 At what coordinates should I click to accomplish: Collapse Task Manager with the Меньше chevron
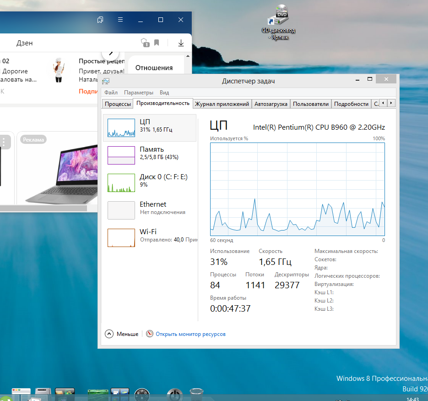coord(109,334)
